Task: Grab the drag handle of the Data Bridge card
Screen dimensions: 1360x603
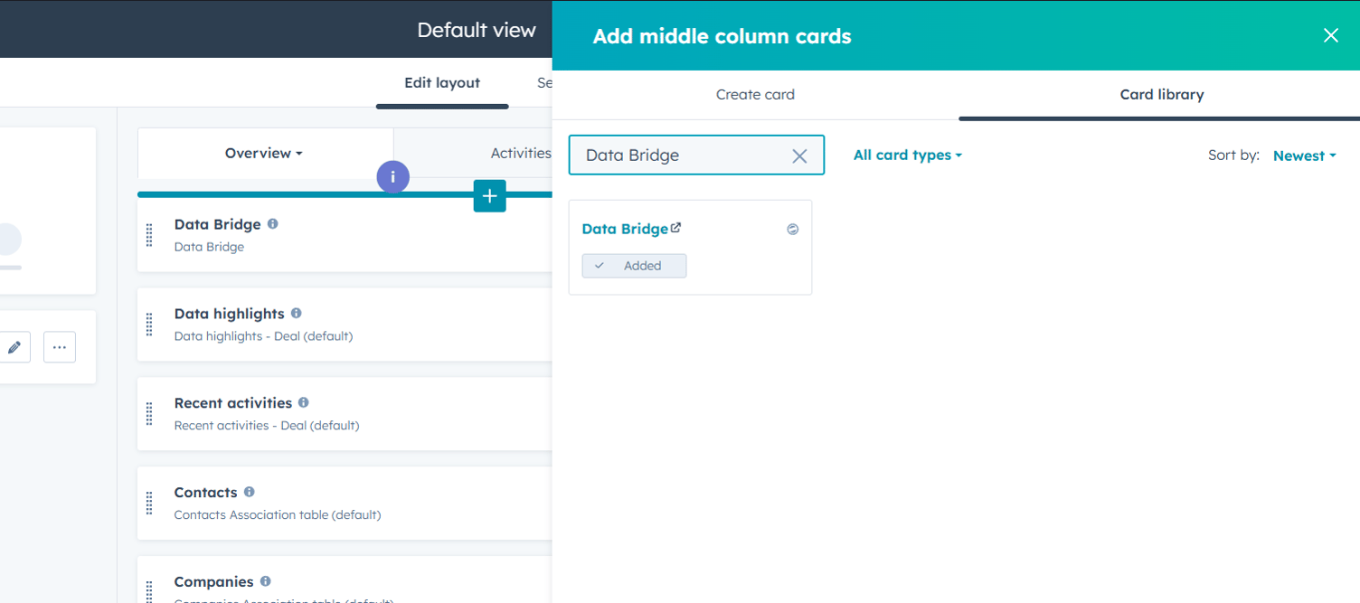Action: (x=149, y=235)
